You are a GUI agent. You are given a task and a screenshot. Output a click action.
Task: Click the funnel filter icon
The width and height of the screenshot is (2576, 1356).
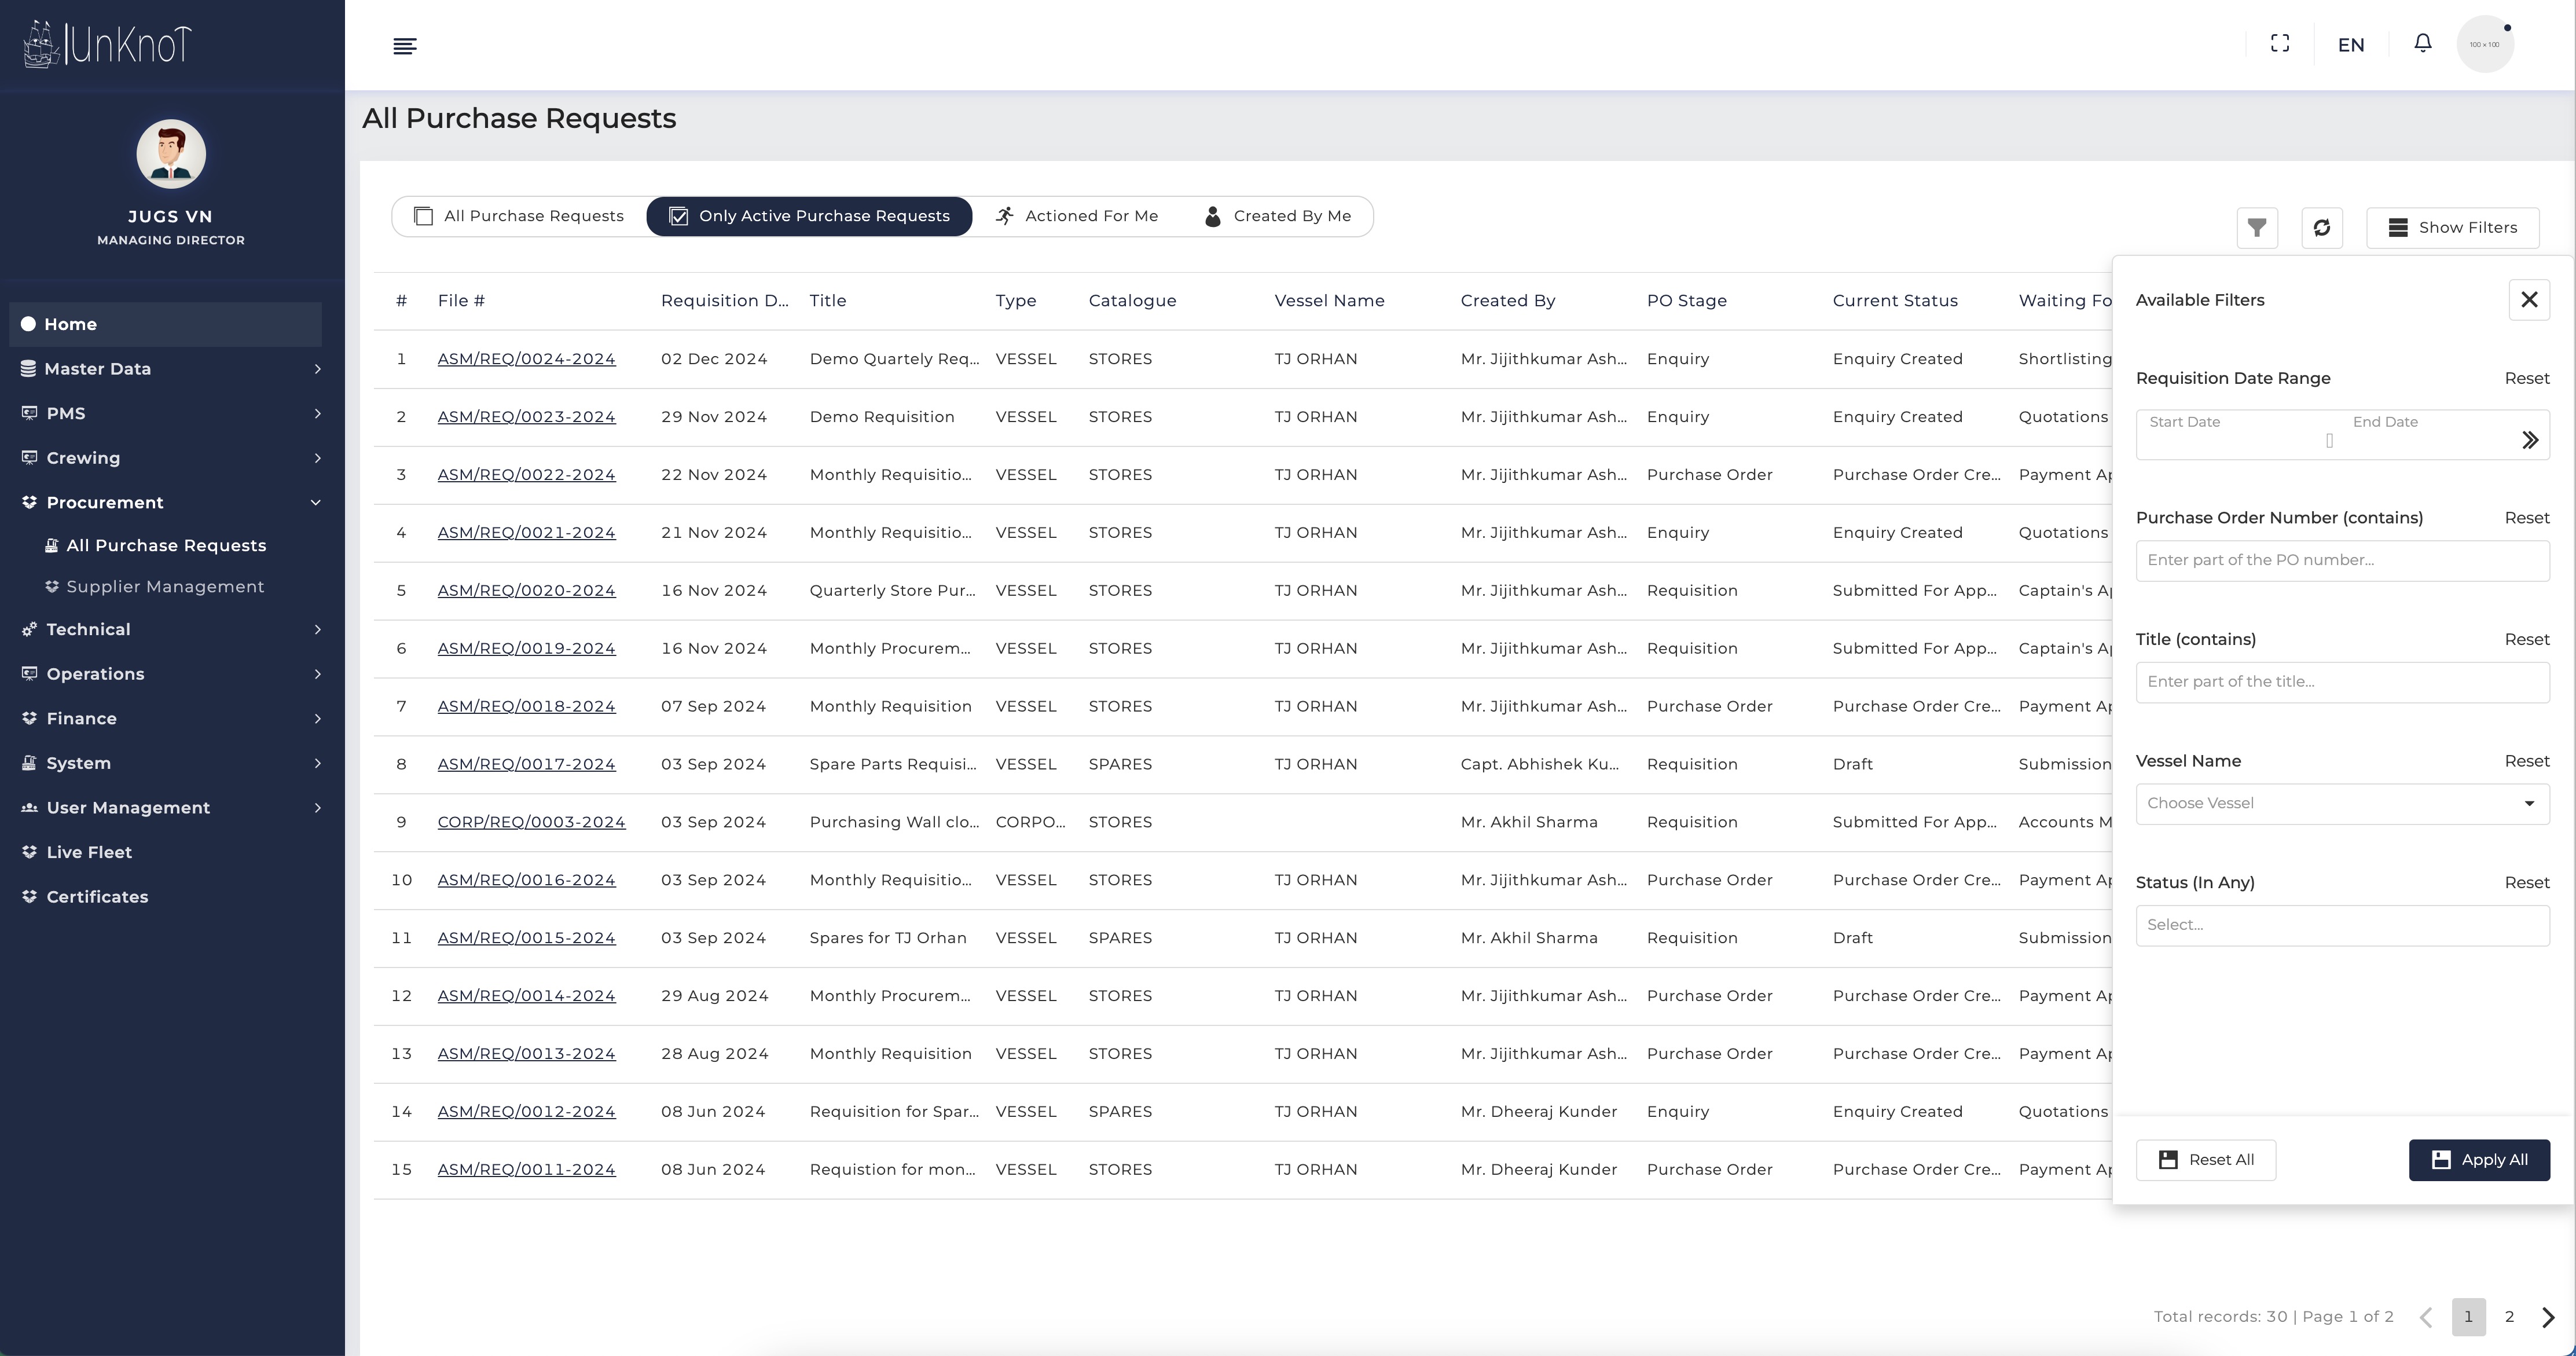2257,228
